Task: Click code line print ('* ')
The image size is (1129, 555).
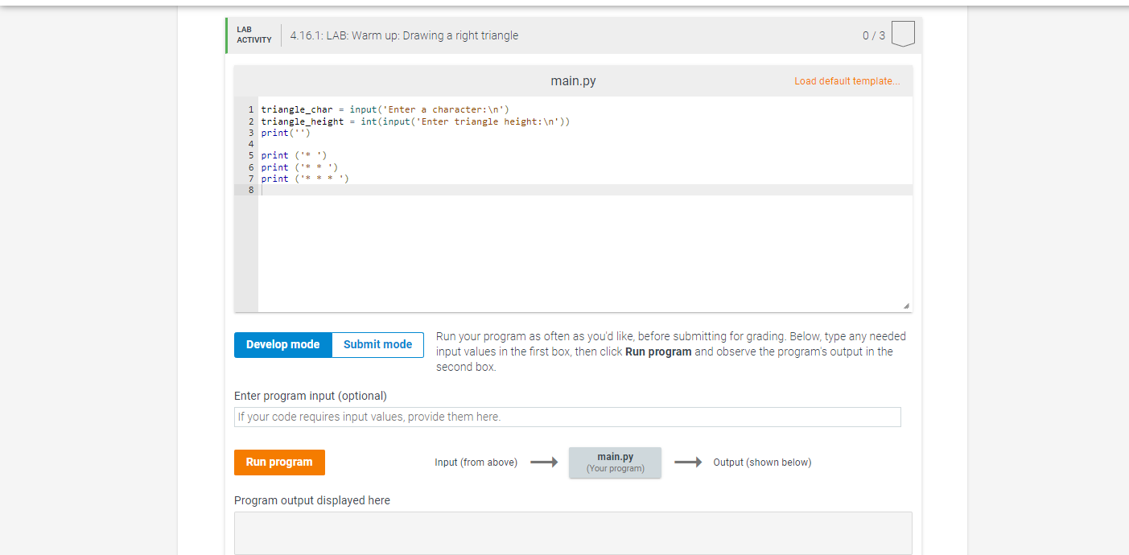Action: tap(294, 155)
